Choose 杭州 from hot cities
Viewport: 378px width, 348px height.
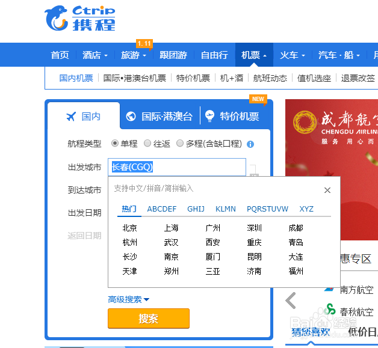click(129, 242)
